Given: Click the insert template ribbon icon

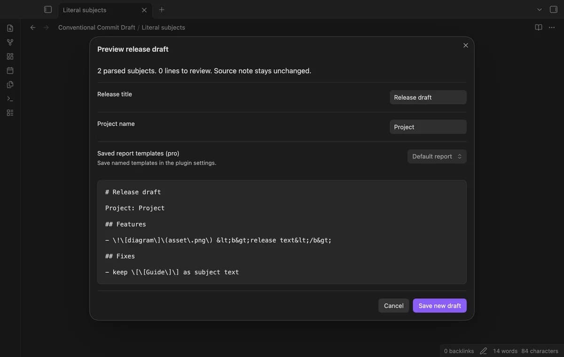Looking at the screenshot, I should tap(10, 85).
